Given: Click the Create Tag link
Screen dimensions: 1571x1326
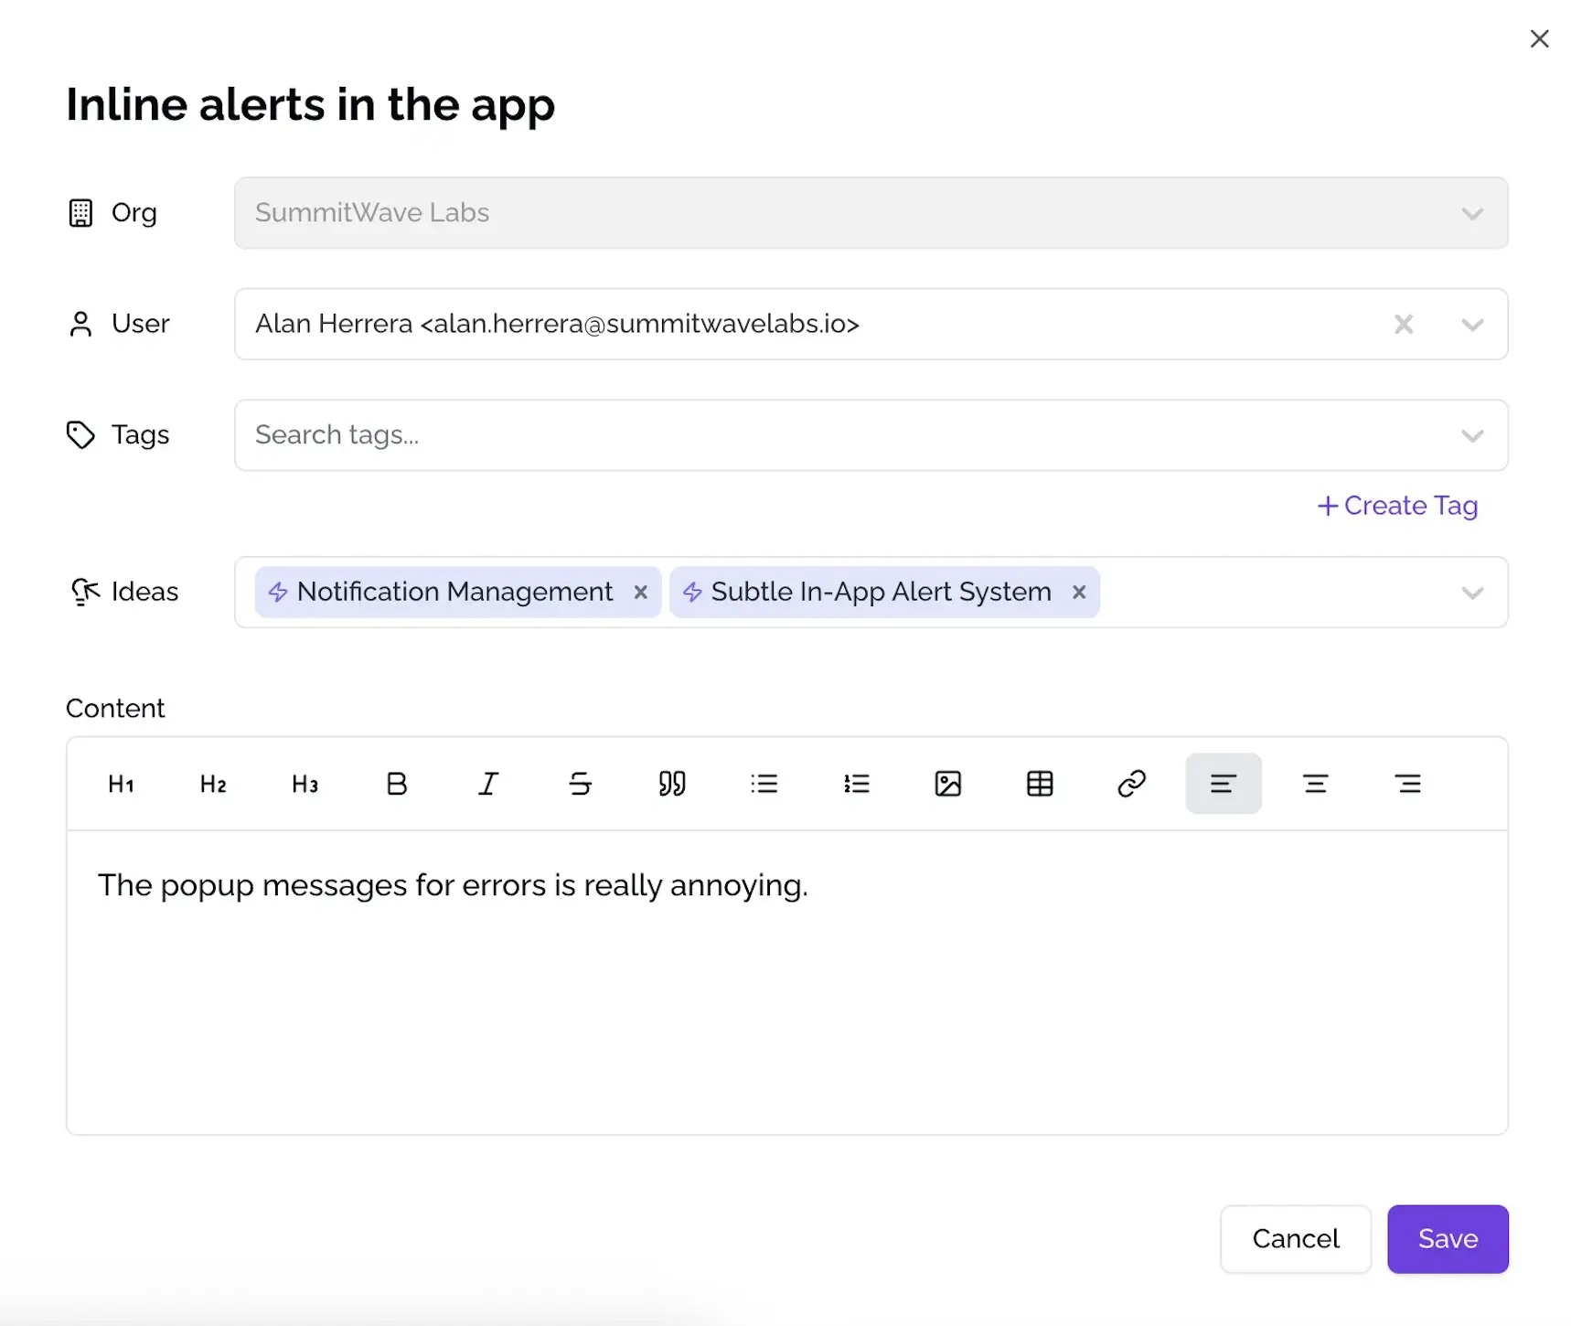Looking at the screenshot, I should (1397, 506).
